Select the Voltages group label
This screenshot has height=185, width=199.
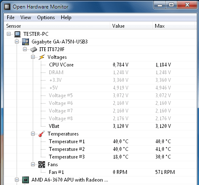coord(57,57)
